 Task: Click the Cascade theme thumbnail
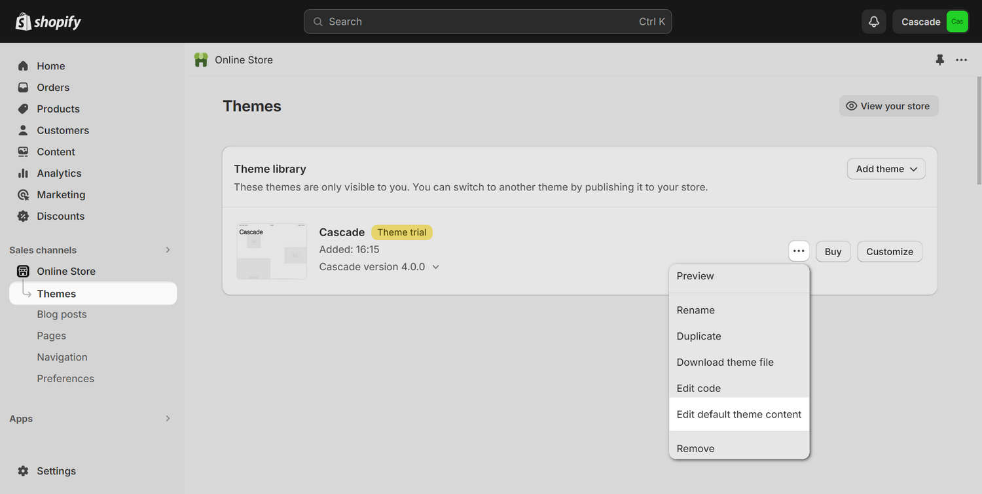click(272, 251)
